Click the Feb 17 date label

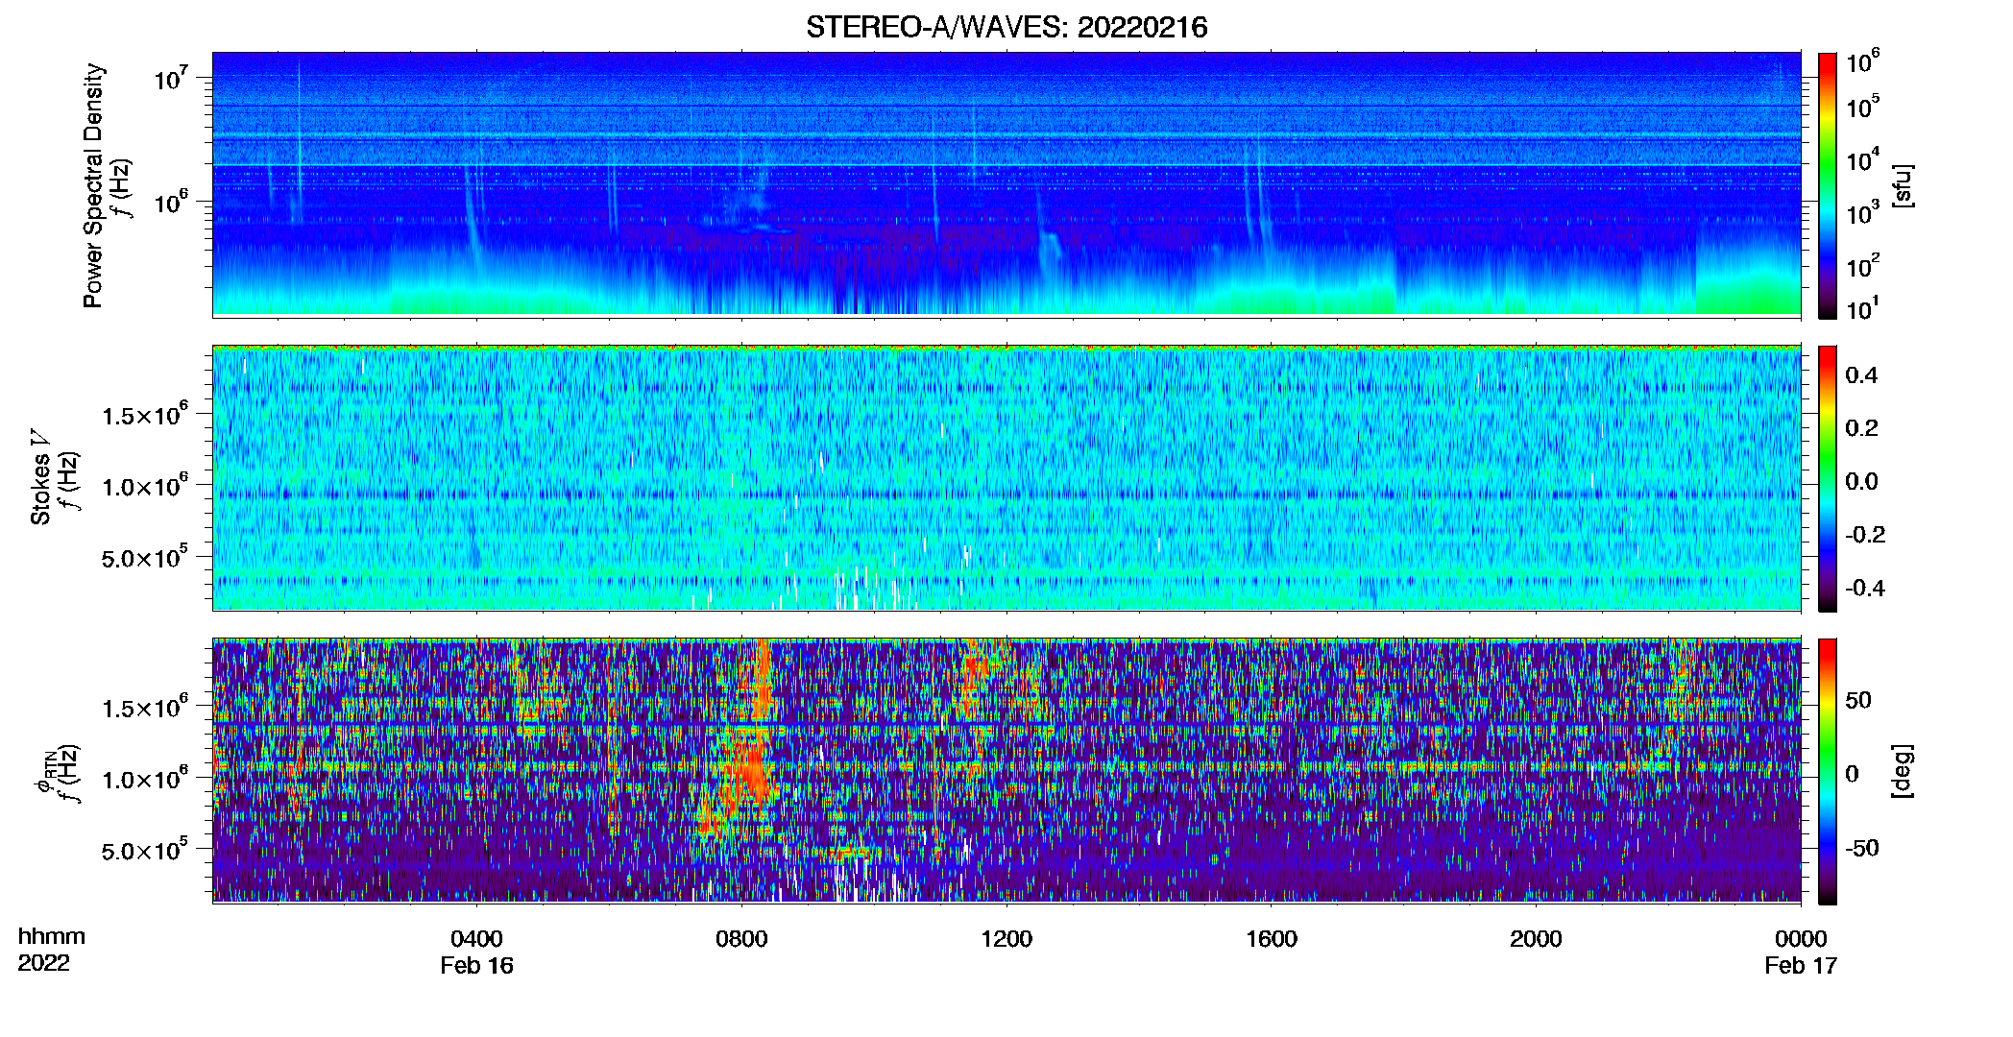(1801, 966)
